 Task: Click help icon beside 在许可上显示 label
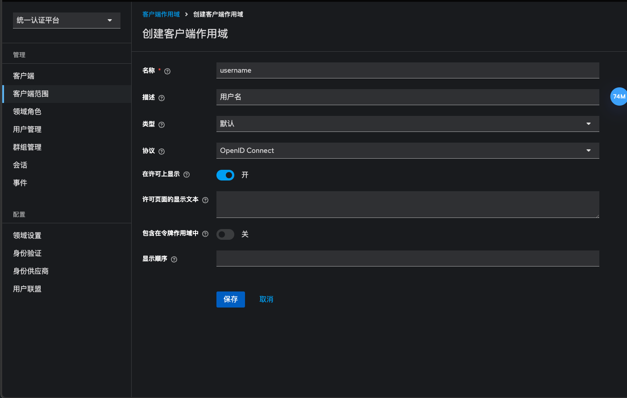187,175
